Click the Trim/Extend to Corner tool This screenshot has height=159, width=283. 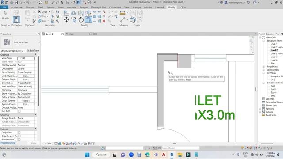pos(88,19)
